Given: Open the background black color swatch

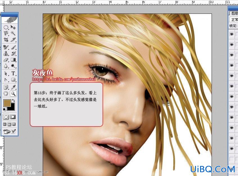Looking at the screenshot, I should [x=13, y=108].
